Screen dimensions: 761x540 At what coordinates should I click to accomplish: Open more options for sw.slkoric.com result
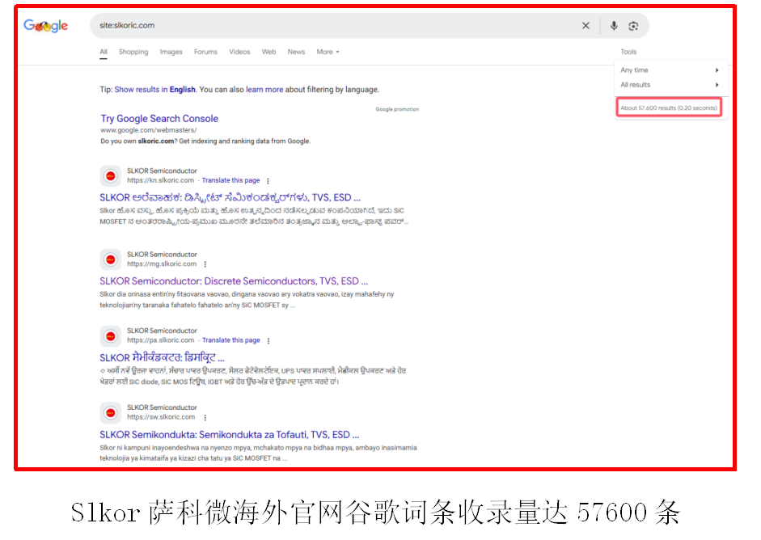pos(205,418)
